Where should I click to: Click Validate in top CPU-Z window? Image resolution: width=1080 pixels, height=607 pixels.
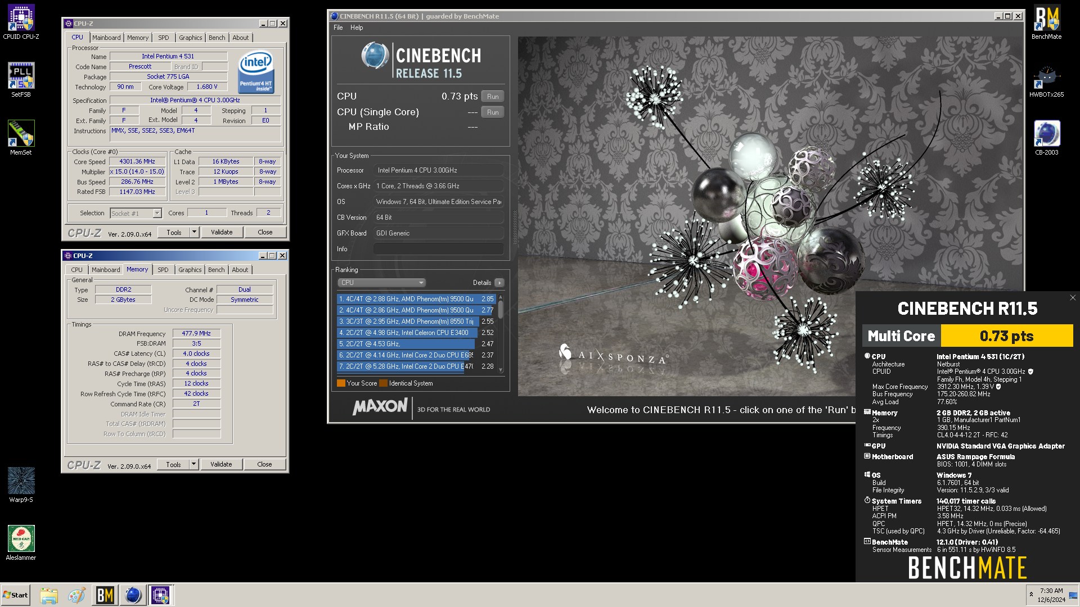222,232
